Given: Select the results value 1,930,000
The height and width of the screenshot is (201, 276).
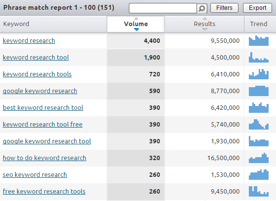Looking at the screenshot, I should point(225,141).
